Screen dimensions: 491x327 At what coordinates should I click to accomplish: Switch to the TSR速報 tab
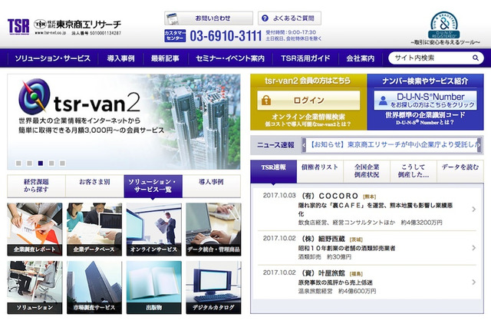click(x=273, y=171)
